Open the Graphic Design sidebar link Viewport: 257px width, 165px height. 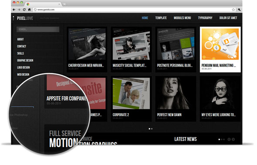pos(25,61)
